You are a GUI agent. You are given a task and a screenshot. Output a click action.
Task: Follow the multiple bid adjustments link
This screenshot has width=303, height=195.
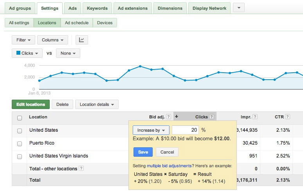coord(169,166)
